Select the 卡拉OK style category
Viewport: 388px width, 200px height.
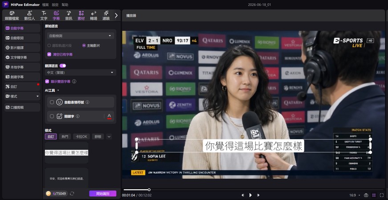[x=81, y=136]
